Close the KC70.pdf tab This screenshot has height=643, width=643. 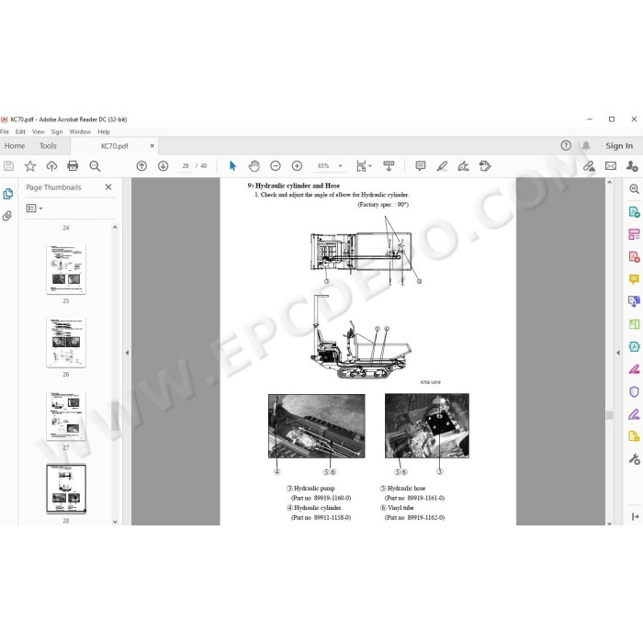point(152,145)
